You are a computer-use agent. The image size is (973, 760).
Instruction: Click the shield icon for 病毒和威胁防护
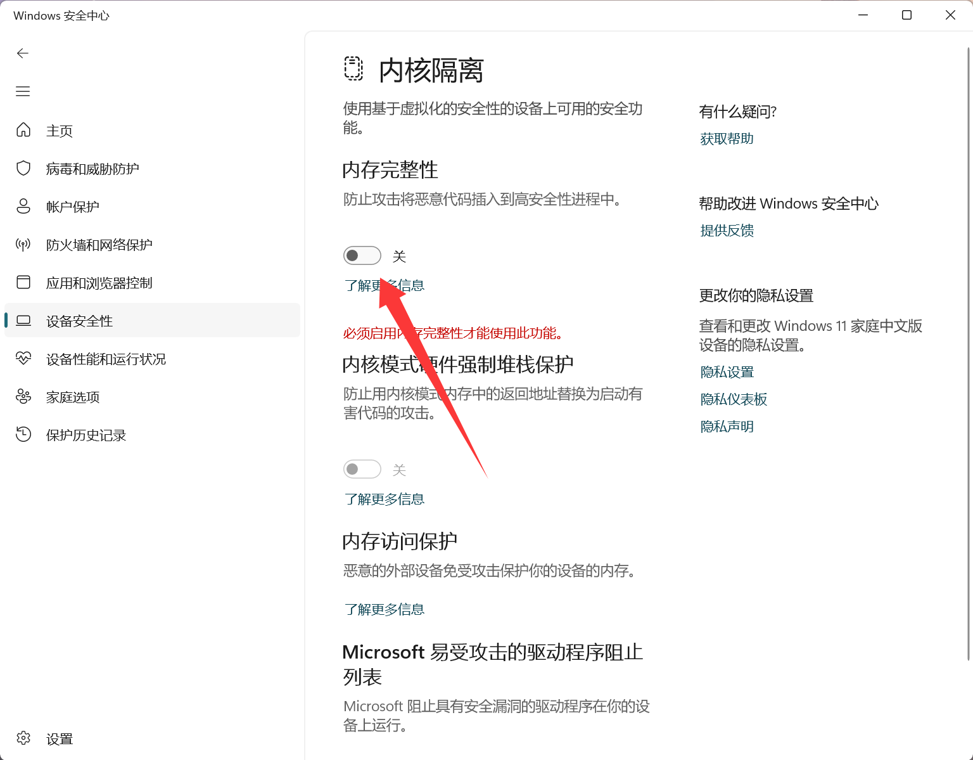tap(23, 168)
